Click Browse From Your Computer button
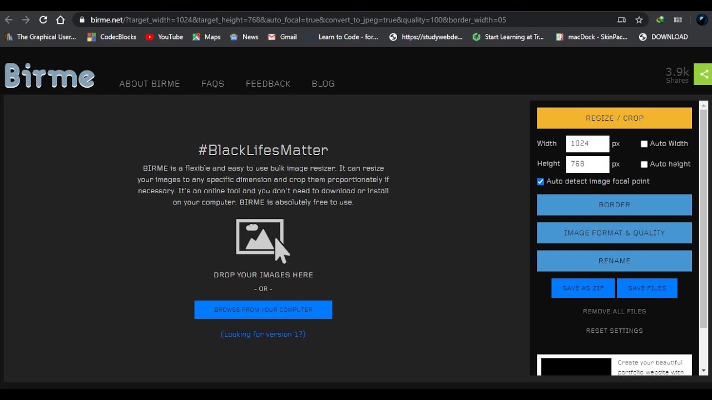This screenshot has height=400, width=712. pos(263,310)
